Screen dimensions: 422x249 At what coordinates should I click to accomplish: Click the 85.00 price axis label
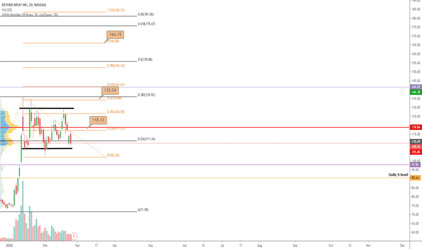[x=416, y=187]
